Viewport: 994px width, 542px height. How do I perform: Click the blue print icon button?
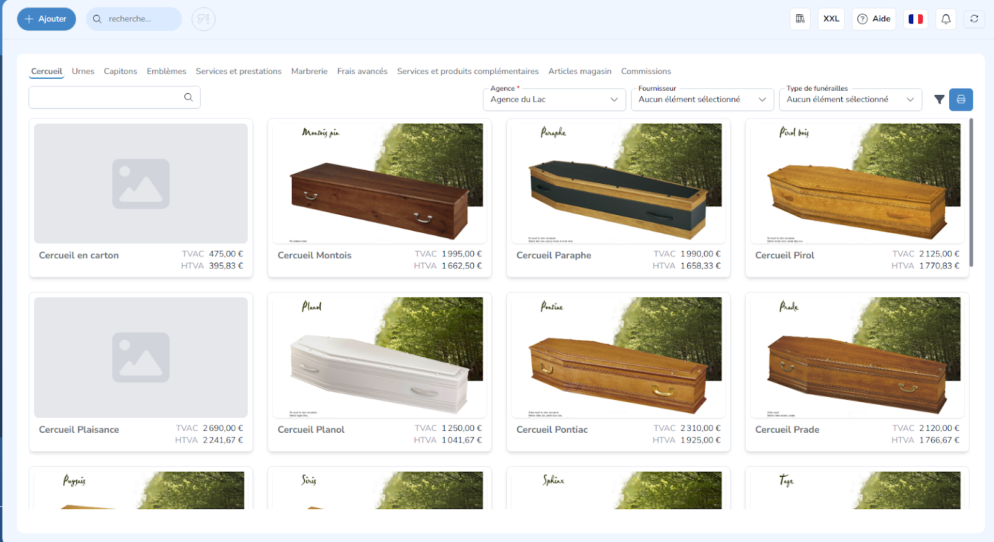(x=961, y=99)
